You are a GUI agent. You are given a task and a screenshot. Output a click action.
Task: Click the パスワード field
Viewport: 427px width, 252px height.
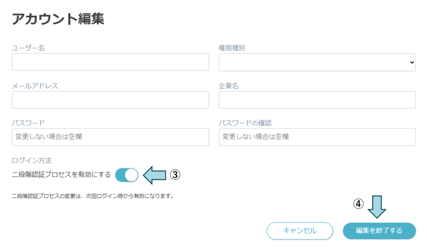(x=110, y=137)
